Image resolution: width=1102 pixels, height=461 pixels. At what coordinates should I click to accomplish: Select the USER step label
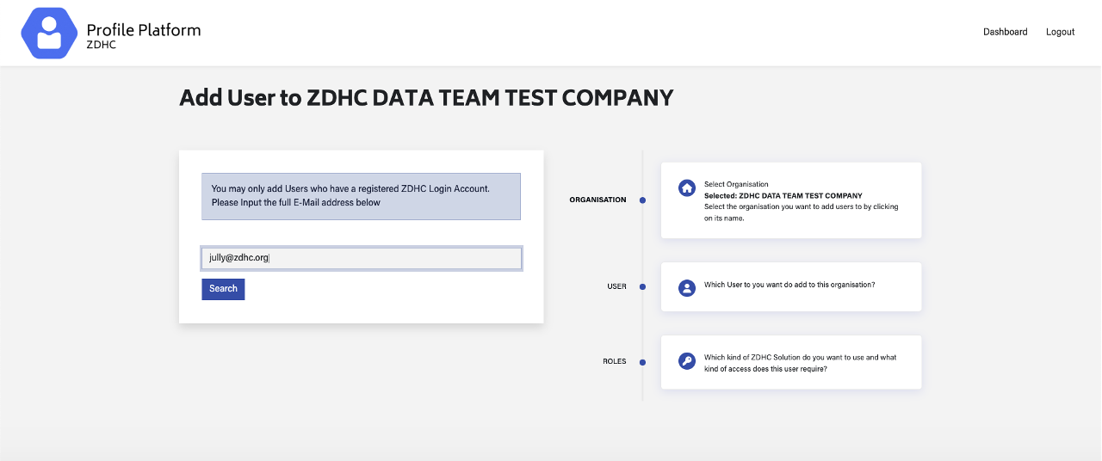coord(616,286)
